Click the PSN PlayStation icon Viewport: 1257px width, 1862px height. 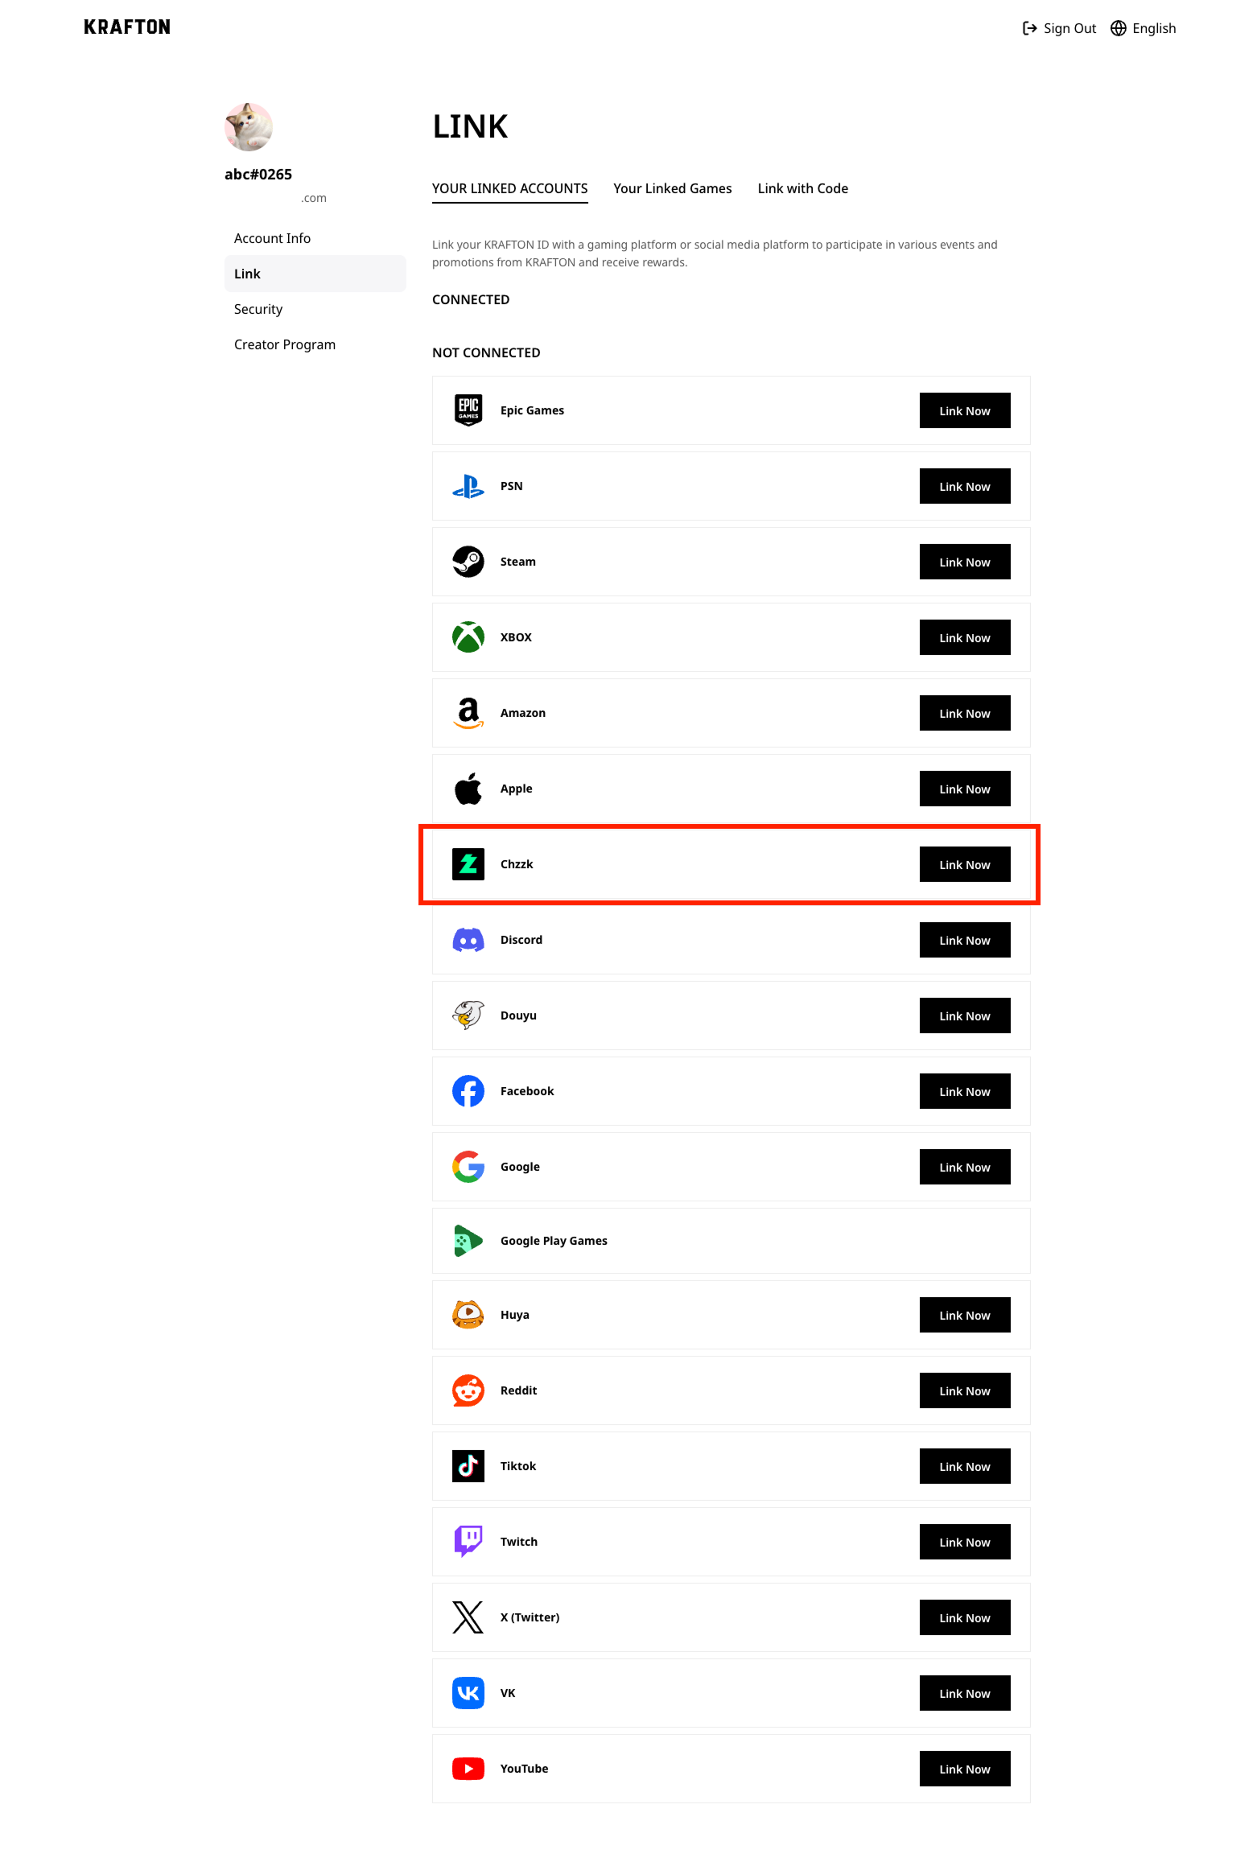tap(468, 485)
